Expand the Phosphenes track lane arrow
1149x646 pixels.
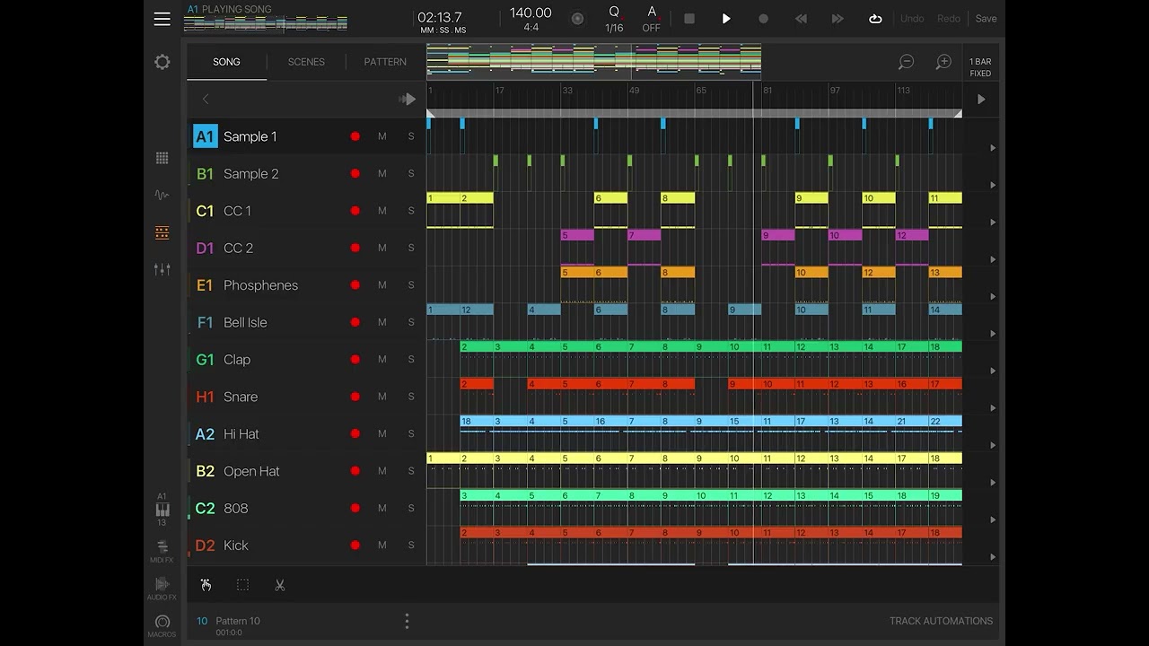click(x=993, y=297)
